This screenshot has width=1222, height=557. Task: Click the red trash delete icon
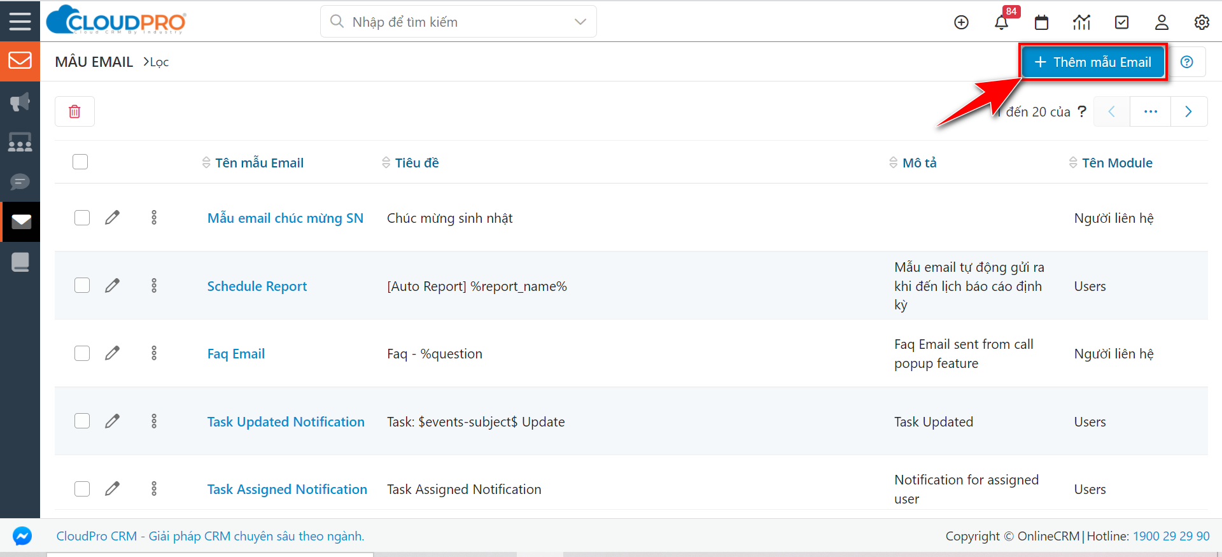pos(74,111)
